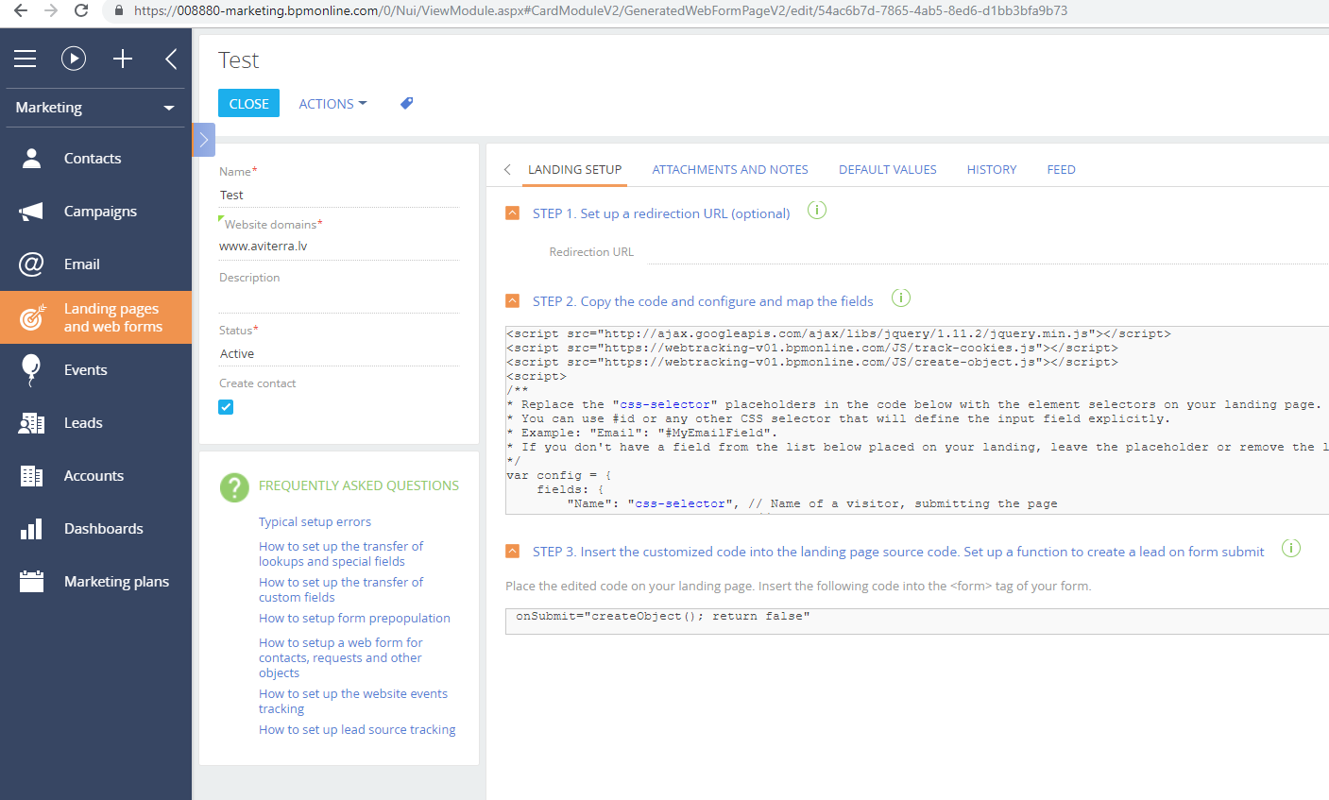Screen dimensions: 1329x800
Task: Open Dashboards chart icon
Action: pyautogui.click(x=32, y=529)
